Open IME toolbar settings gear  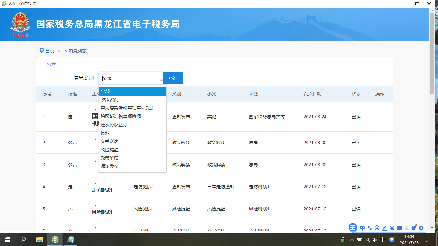pyautogui.click(x=421, y=228)
